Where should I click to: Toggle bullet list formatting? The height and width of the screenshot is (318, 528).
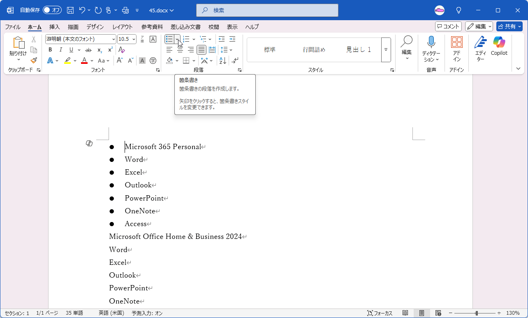click(169, 39)
